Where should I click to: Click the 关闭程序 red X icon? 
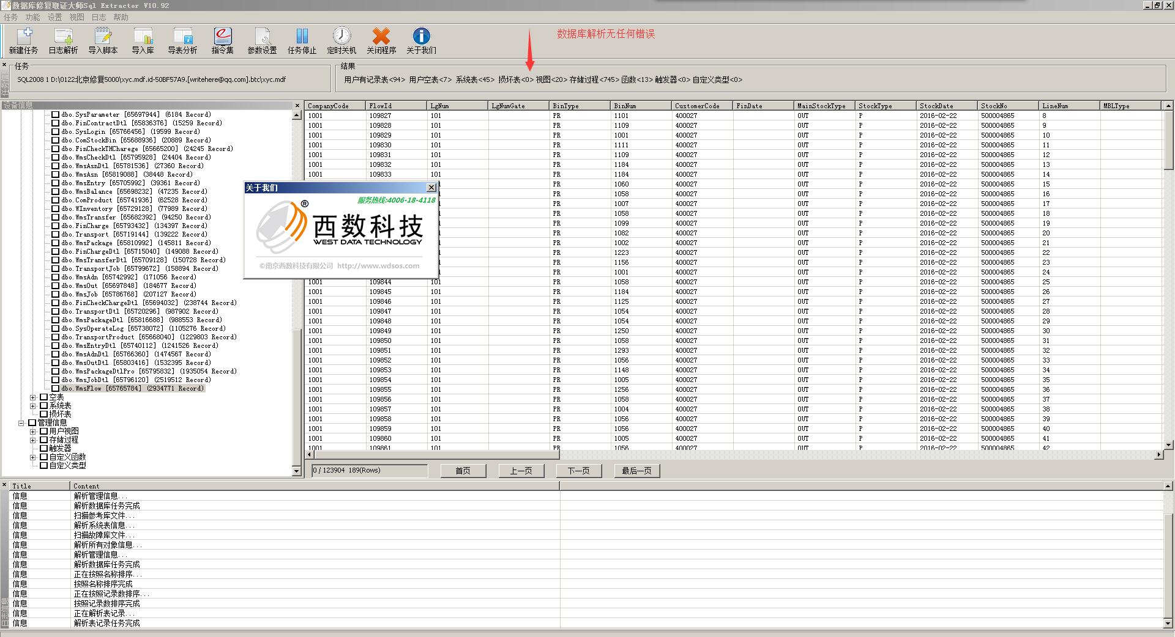click(381, 40)
